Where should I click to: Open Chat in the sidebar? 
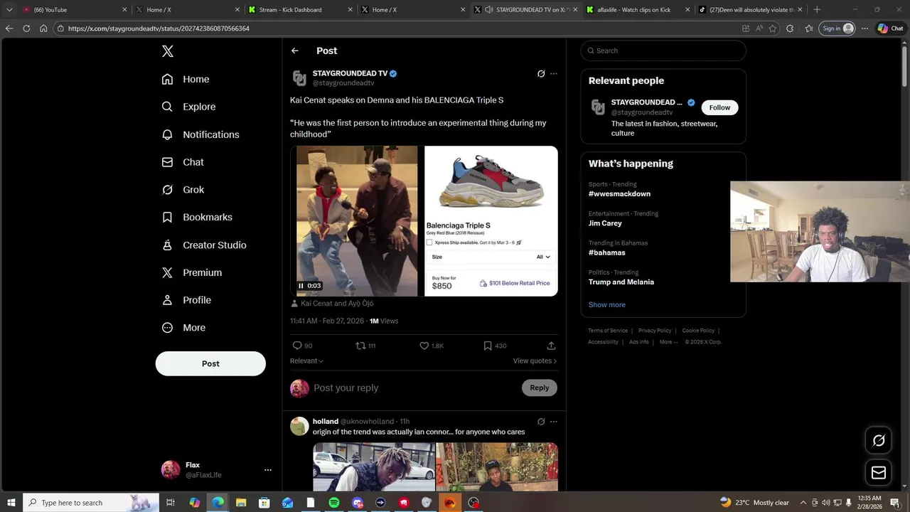(x=183, y=162)
